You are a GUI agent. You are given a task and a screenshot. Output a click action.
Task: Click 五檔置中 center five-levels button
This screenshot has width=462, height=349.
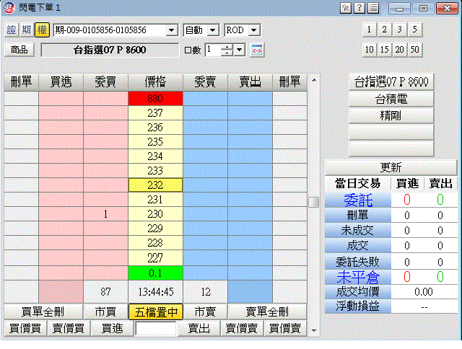click(155, 312)
